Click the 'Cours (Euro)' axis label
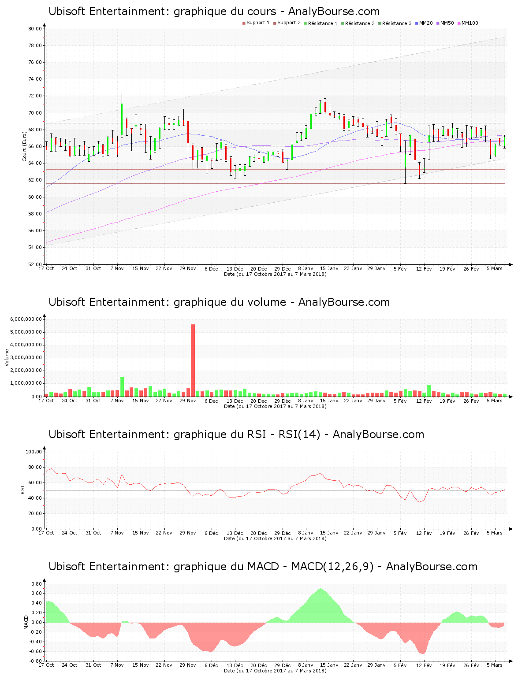 [x=25, y=146]
